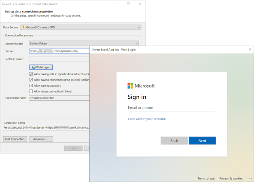254x182 pixels.
Task: Close the Import Data Wizard window
Action: coord(140,4)
